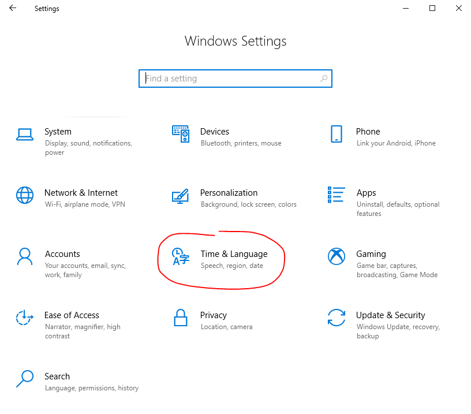
Task: Click the Personalization paintbrush icon
Action: pyautogui.click(x=180, y=196)
